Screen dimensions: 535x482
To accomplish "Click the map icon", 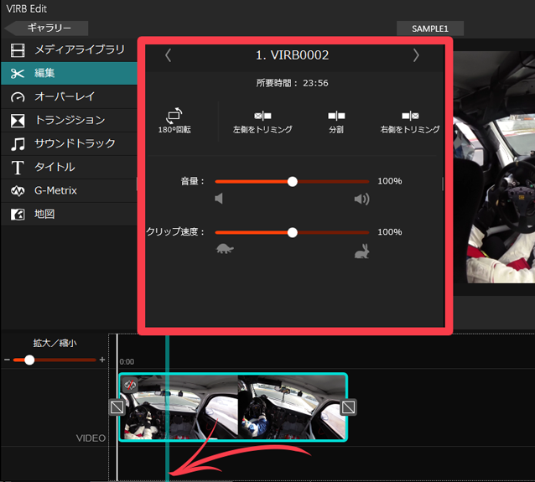I will [x=18, y=215].
